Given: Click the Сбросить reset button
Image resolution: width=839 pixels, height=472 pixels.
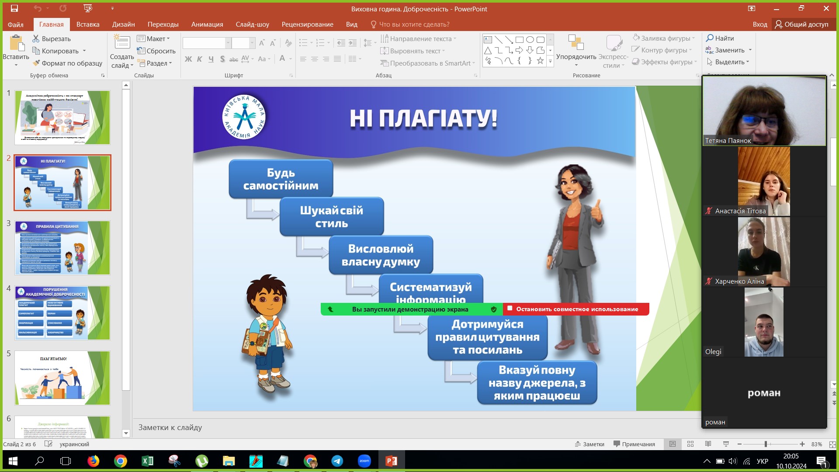Looking at the screenshot, I should (156, 51).
